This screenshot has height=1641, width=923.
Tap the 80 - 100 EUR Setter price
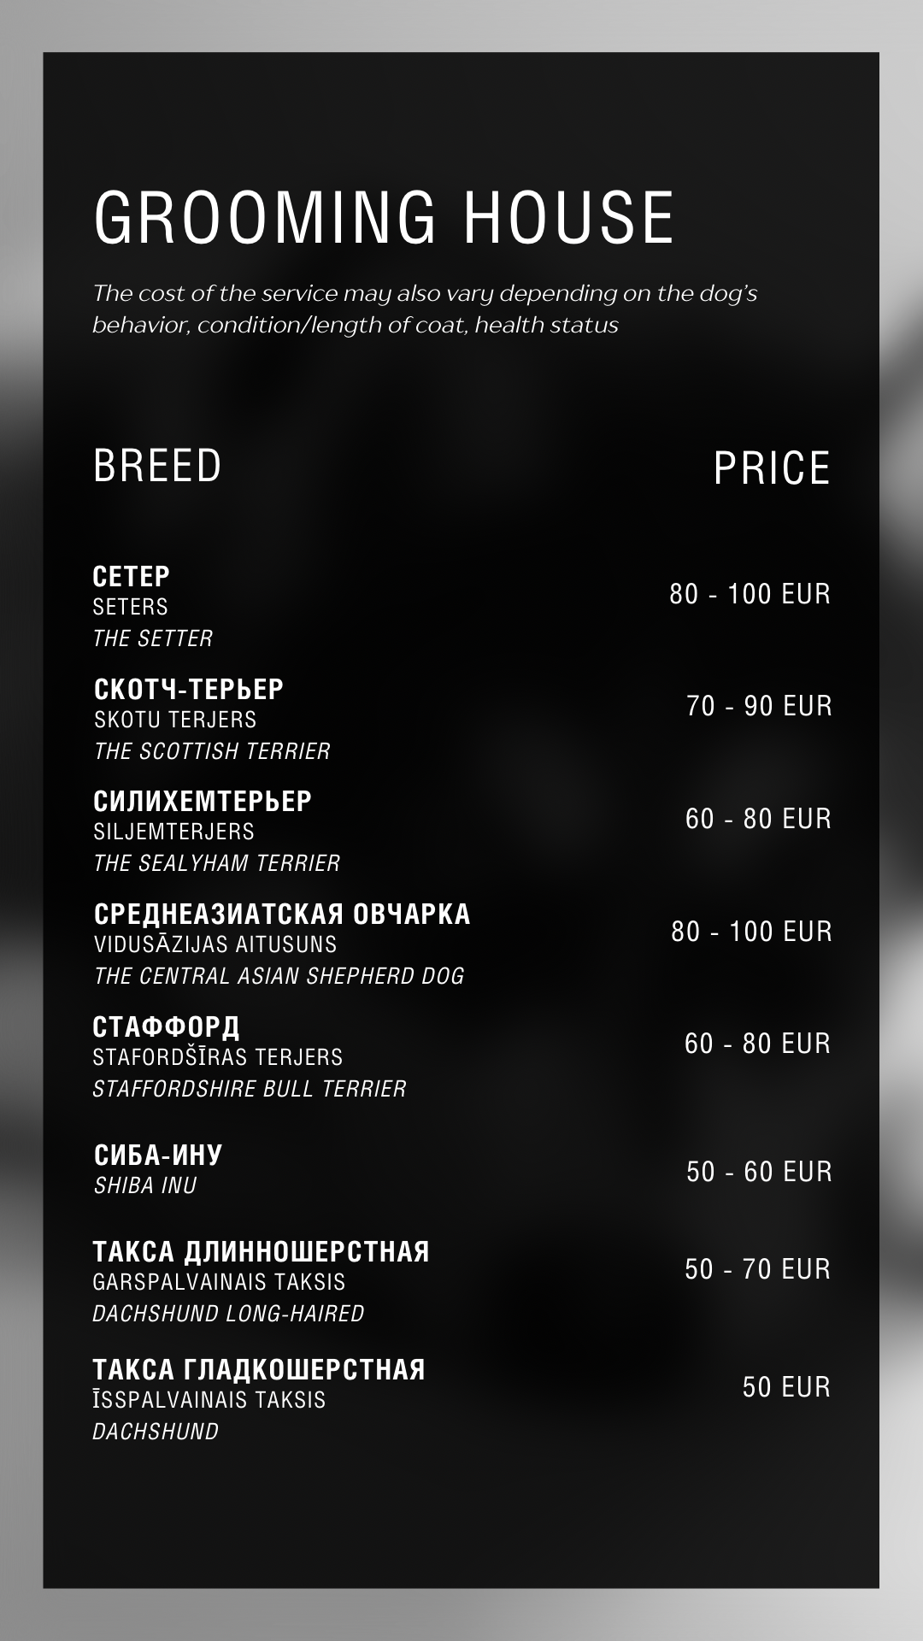pos(750,593)
